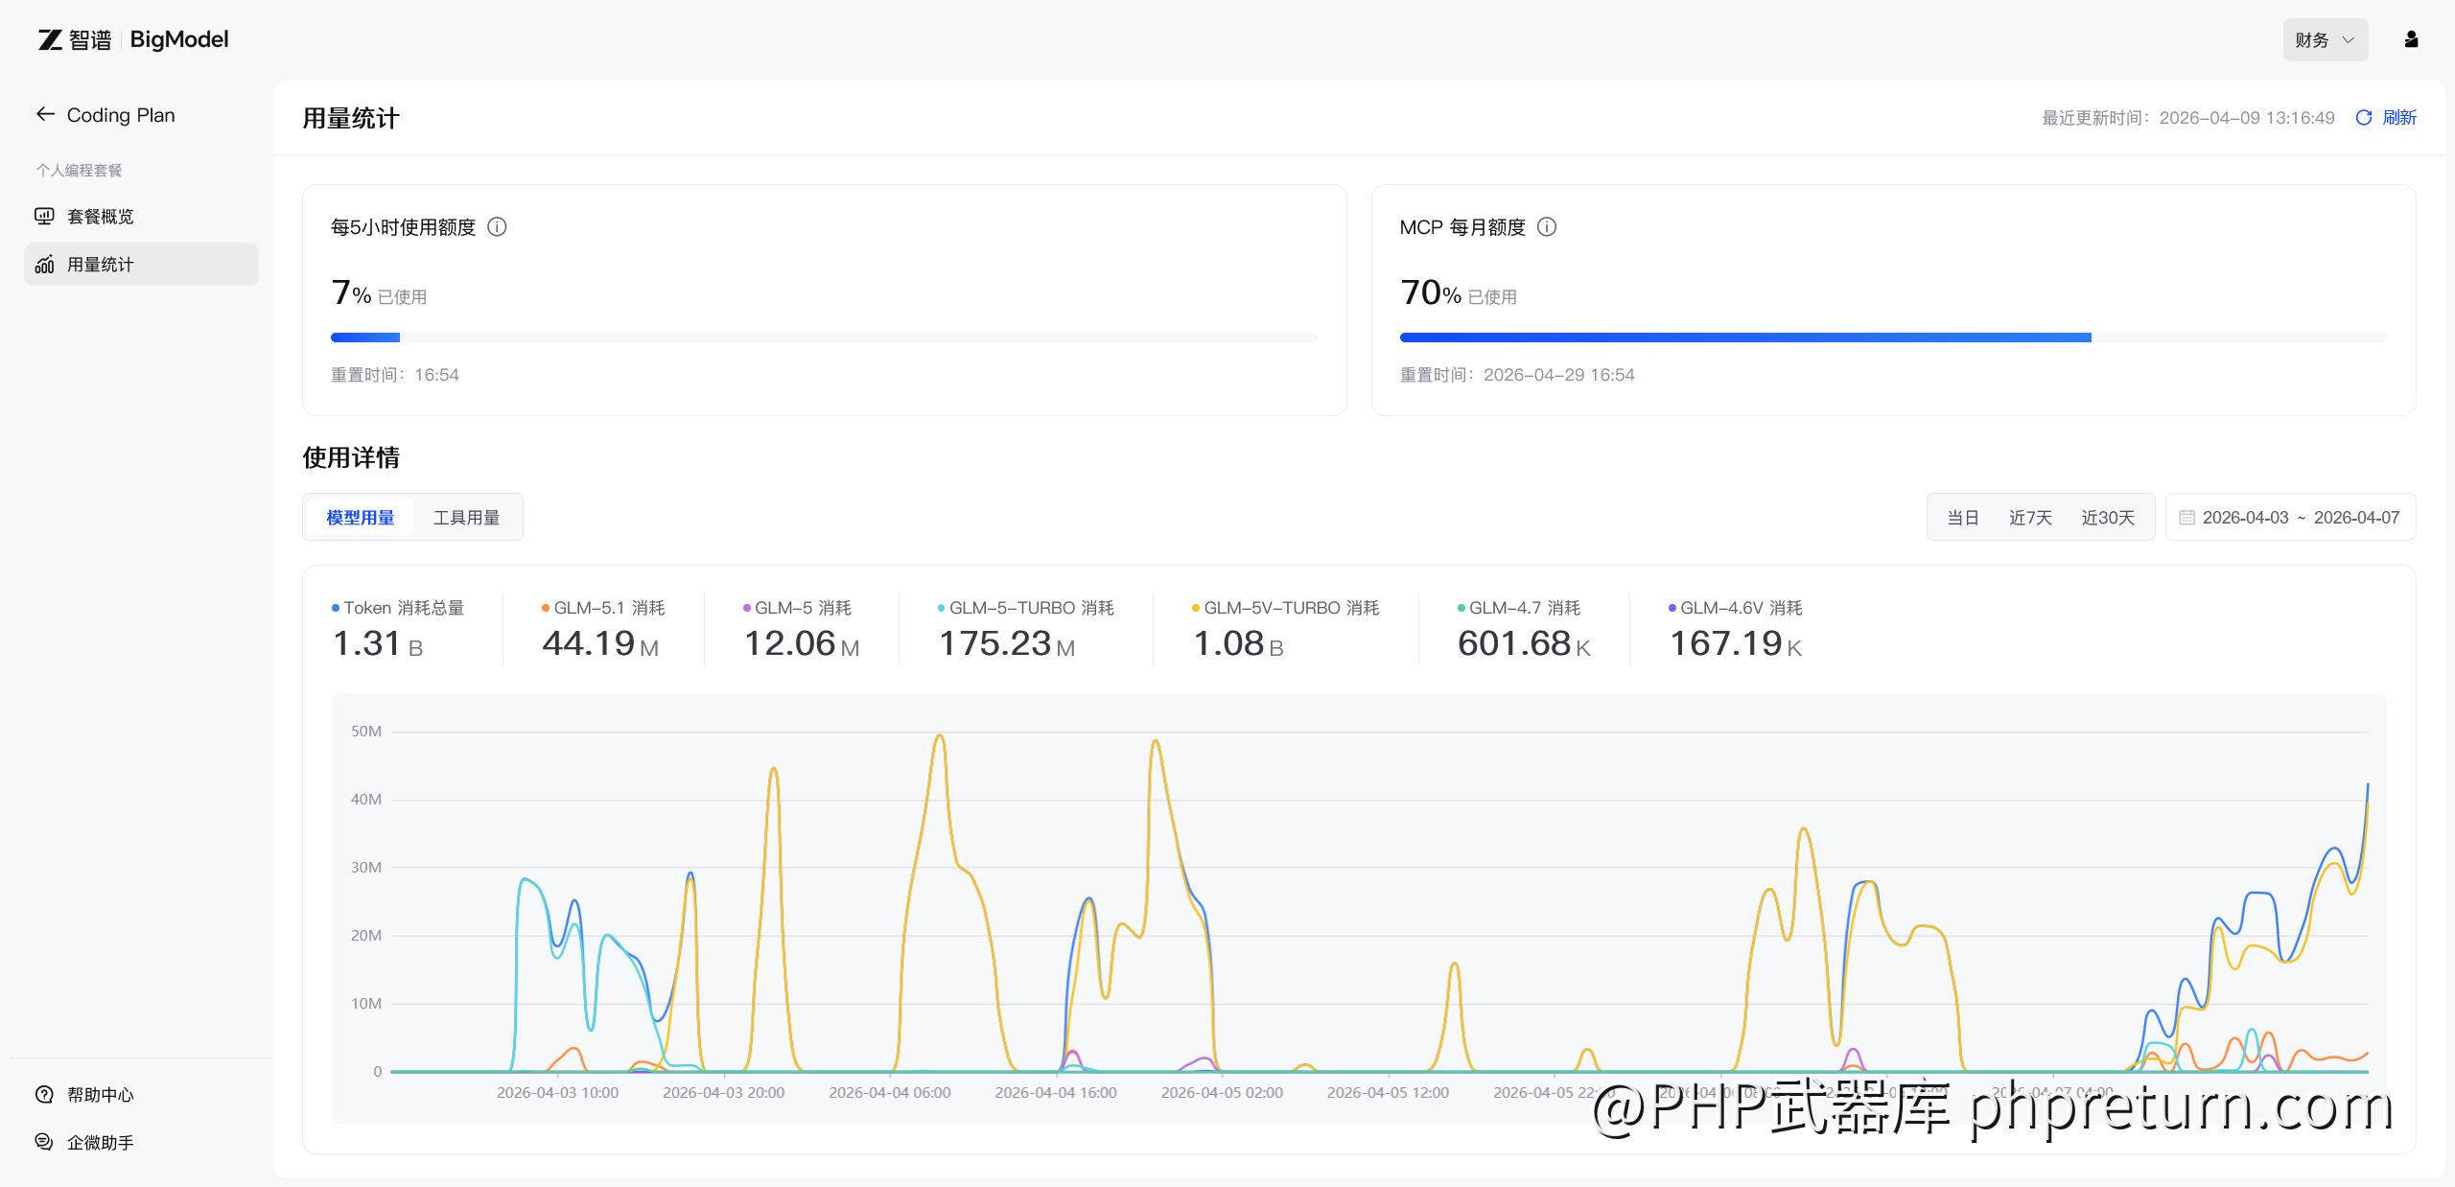Select the 近30天 range button

click(2107, 518)
